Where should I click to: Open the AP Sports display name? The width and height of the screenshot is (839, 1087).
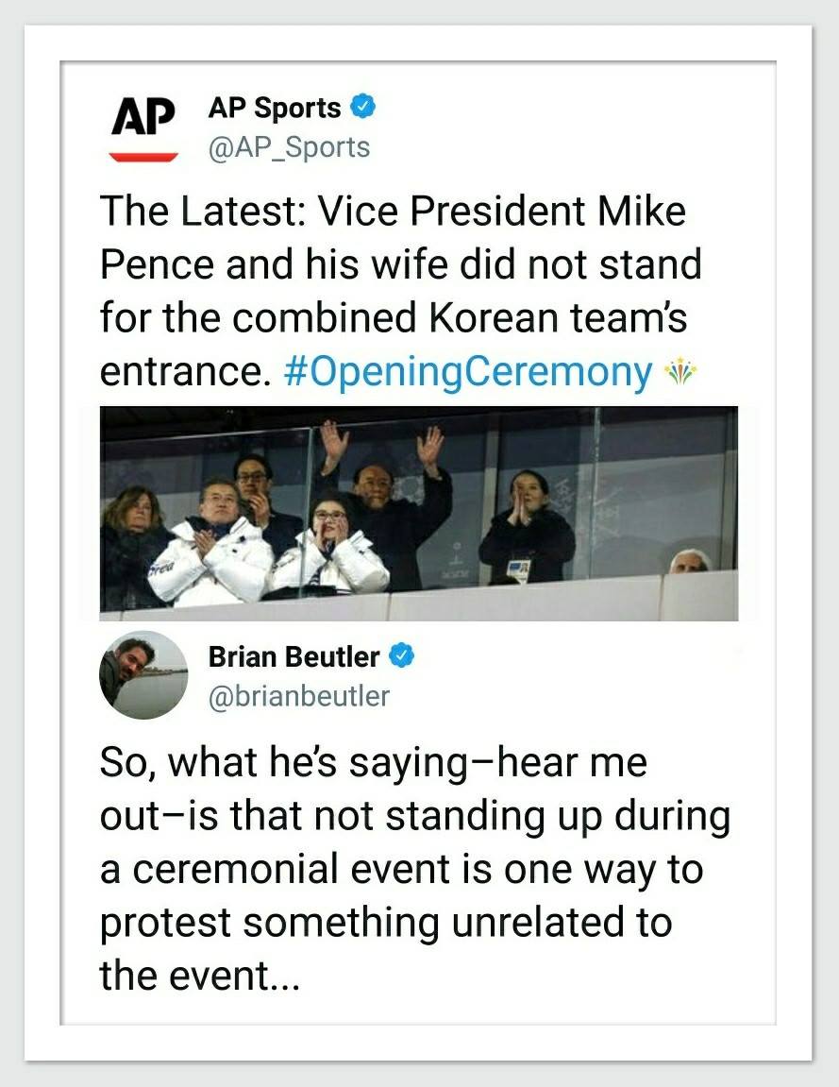(x=274, y=108)
